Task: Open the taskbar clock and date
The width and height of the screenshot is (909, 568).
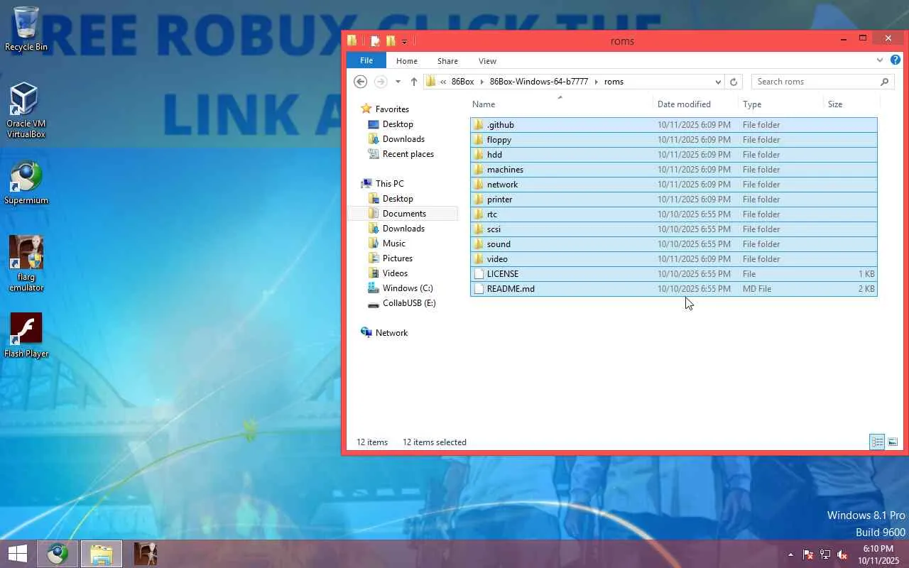Action: coord(878,555)
